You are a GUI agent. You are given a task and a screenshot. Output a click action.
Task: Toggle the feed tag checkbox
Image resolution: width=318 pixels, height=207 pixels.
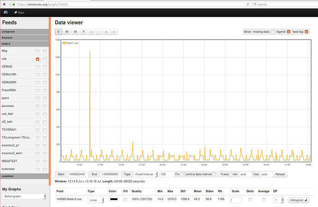pos(306,32)
